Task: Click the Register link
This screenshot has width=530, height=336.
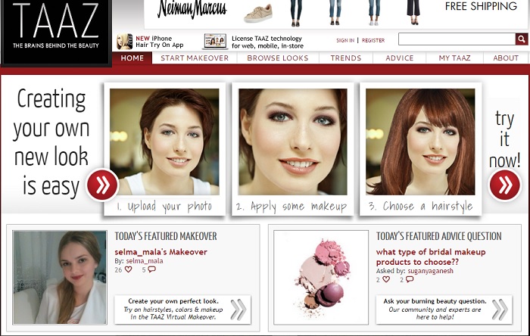Action: point(373,40)
